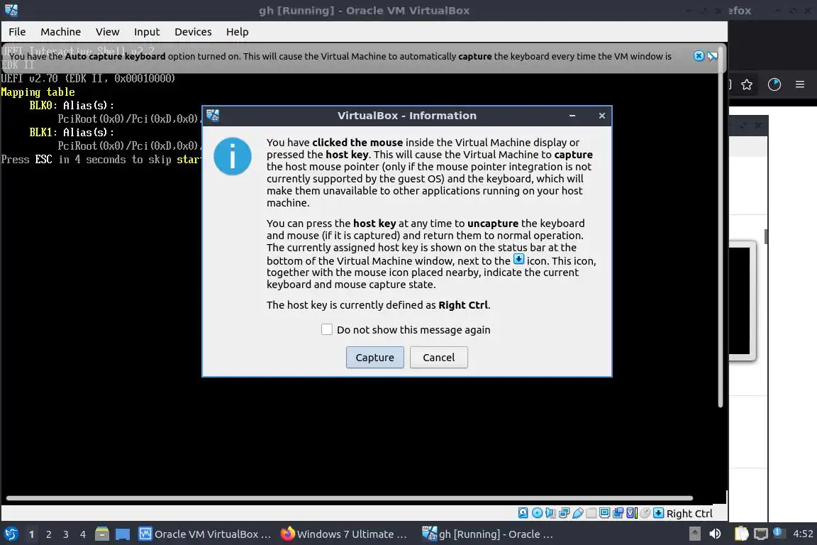Switch to gh [Running] taskbar window
Image resolution: width=817 pixels, height=545 pixels.
coord(488,534)
